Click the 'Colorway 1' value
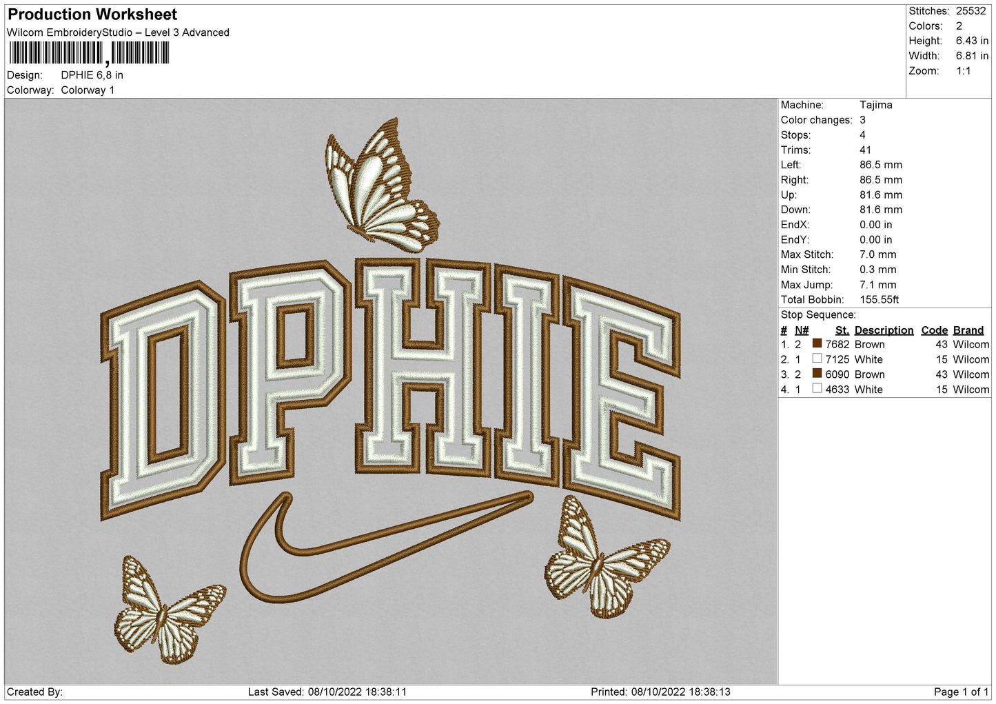The height and width of the screenshot is (704, 996). (88, 90)
